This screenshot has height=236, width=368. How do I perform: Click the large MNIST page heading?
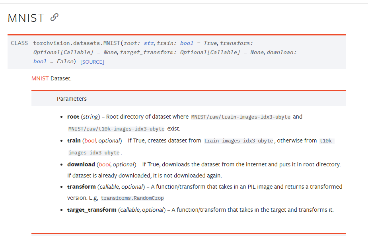click(26, 18)
